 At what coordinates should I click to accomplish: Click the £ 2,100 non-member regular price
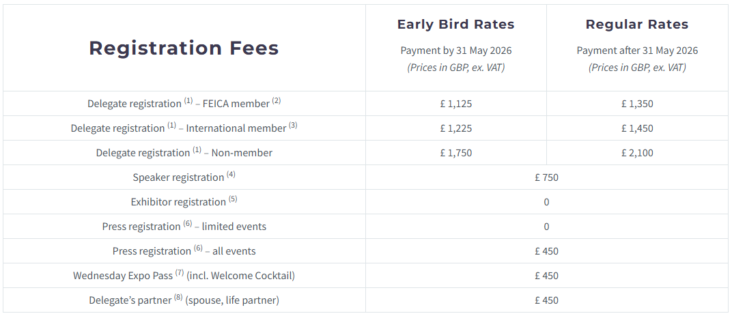coord(637,153)
